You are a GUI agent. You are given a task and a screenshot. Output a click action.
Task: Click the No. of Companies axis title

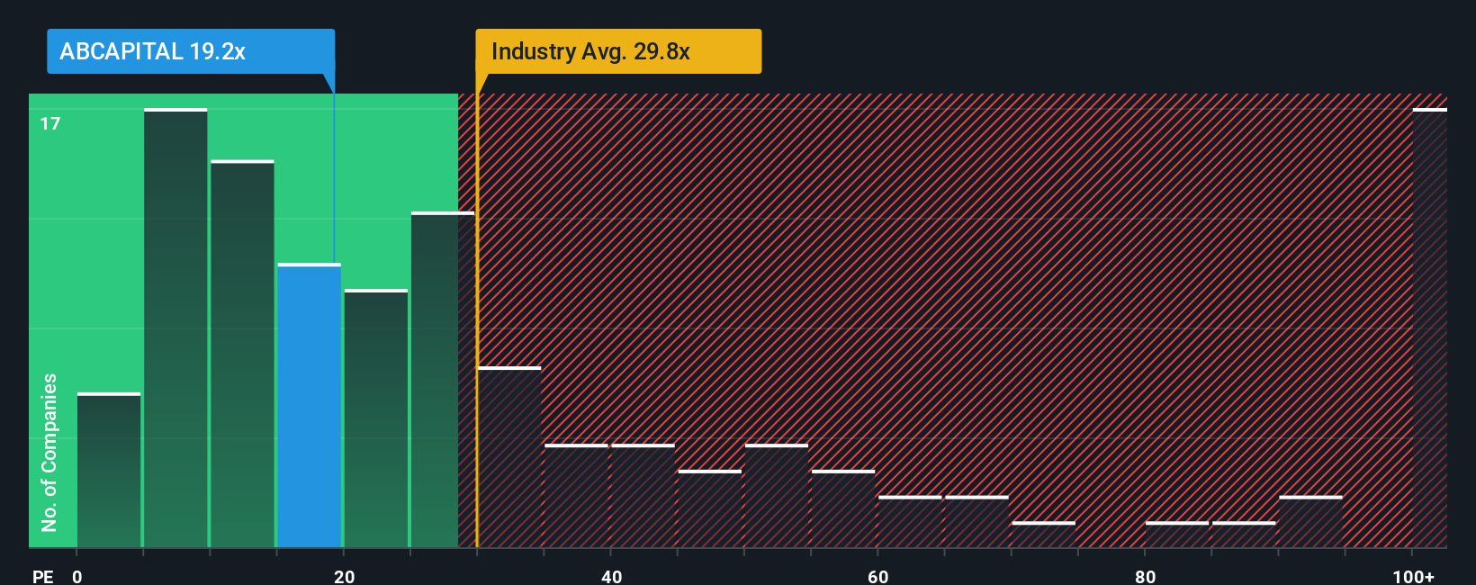tap(49, 452)
